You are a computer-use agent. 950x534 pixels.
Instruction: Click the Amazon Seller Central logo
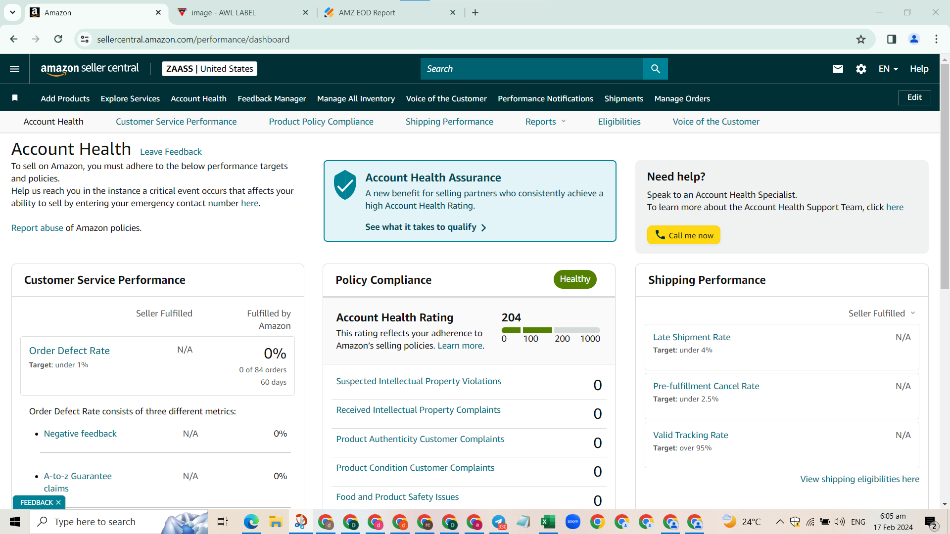(x=90, y=69)
